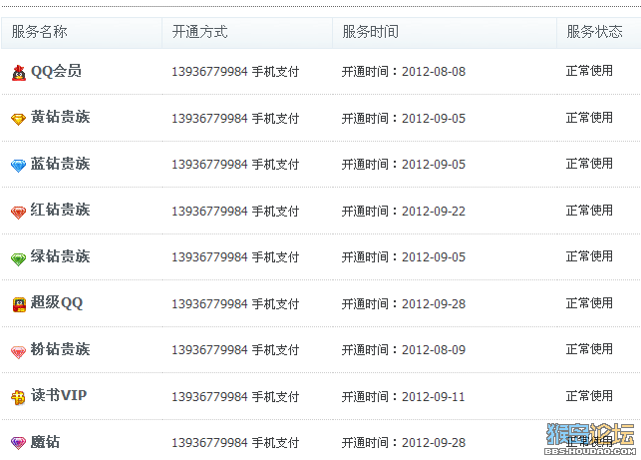641x460 pixels.
Task: Click 正常使用 status in the 黄钻贵族 row
Action: tap(589, 118)
